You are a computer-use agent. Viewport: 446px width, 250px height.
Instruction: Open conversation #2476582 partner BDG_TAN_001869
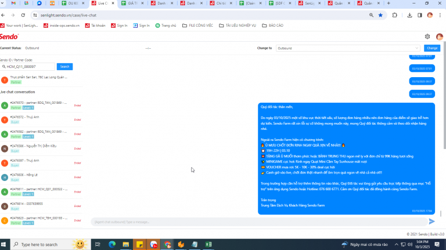pos(42,134)
